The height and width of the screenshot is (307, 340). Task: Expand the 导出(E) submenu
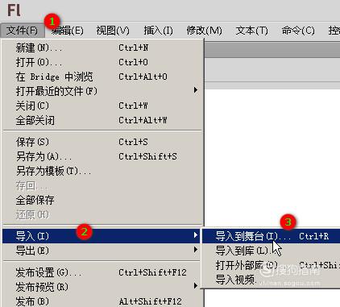tap(102, 251)
